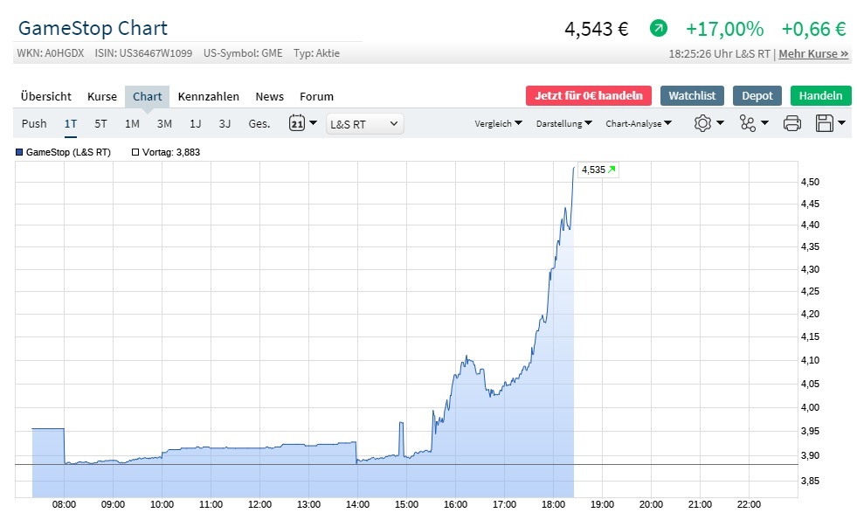857x513 pixels.
Task: Expand the Vergleich dropdown
Action: coord(499,123)
